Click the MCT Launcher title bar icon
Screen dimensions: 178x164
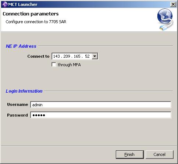click(5, 4)
